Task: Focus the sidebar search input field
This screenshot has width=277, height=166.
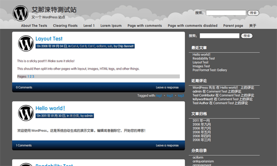Action: coord(219,36)
